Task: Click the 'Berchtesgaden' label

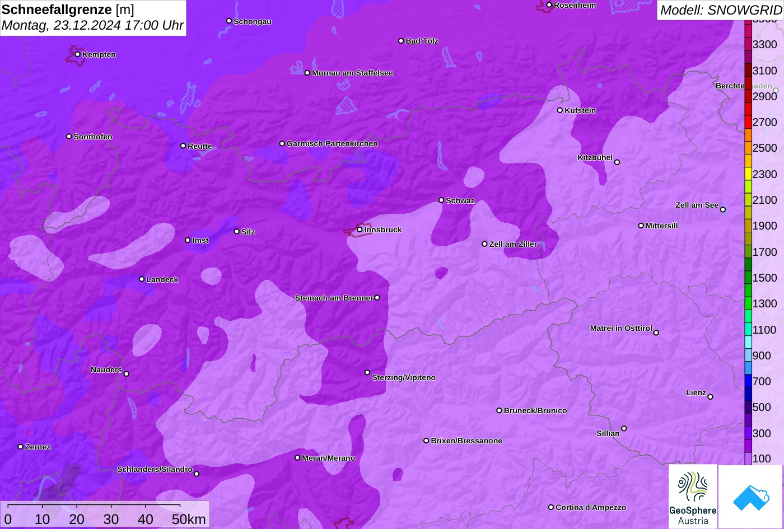Action: tap(744, 86)
